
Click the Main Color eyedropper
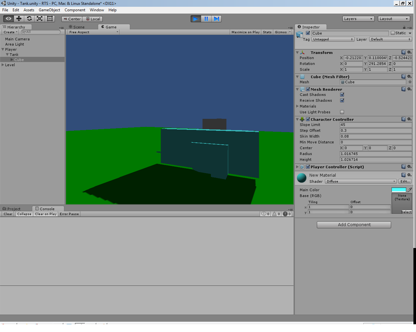[410, 190]
